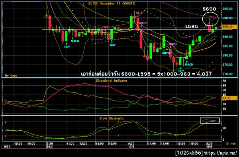Click the 595.40 current price tag
Viewport: 239px width, 157px height.
point(229,27)
